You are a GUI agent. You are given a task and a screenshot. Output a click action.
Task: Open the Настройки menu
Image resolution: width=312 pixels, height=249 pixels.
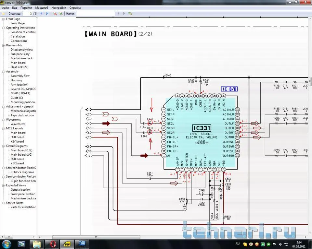coord(59,8)
